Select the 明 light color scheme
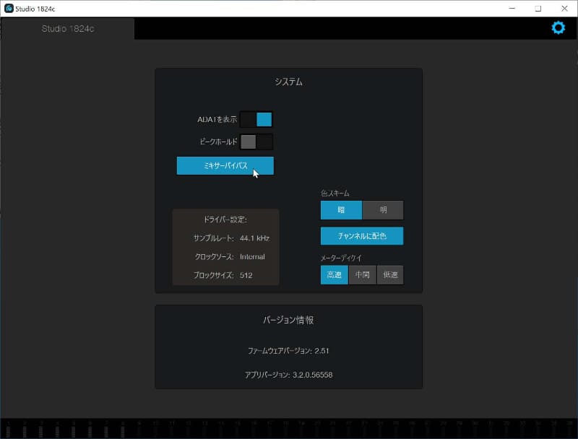The width and height of the screenshot is (578, 439). pos(383,210)
